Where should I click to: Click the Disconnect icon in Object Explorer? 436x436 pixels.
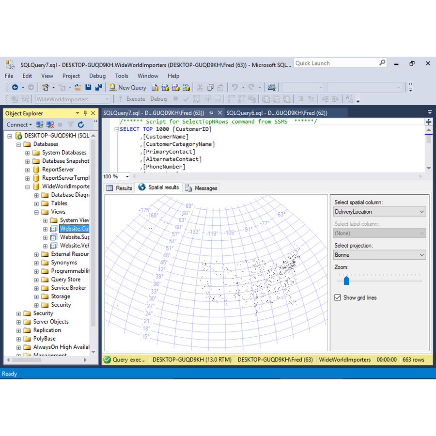click(50, 125)
